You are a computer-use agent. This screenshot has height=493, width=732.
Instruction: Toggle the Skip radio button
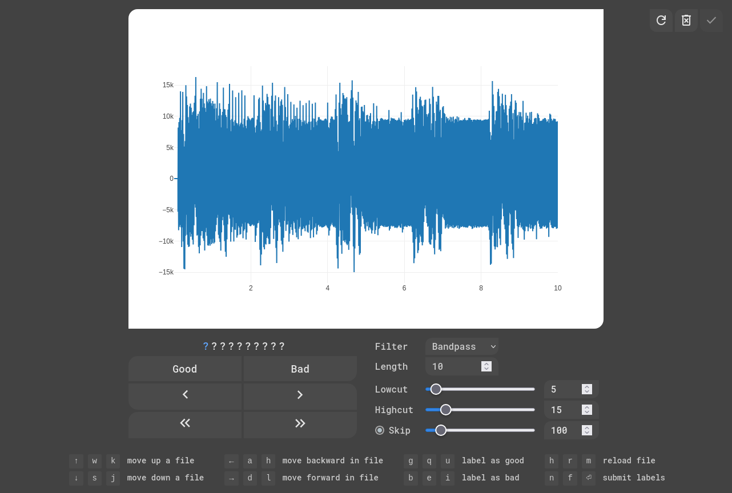coord(380,430)
